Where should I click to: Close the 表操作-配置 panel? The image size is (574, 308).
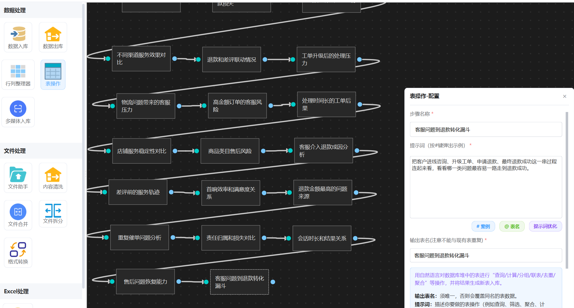[564, 96]
